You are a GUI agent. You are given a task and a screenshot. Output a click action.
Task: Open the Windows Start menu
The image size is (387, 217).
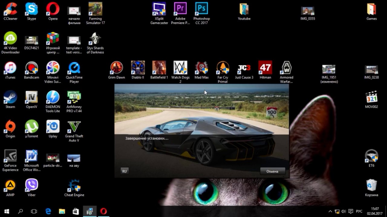click(7, 211)
